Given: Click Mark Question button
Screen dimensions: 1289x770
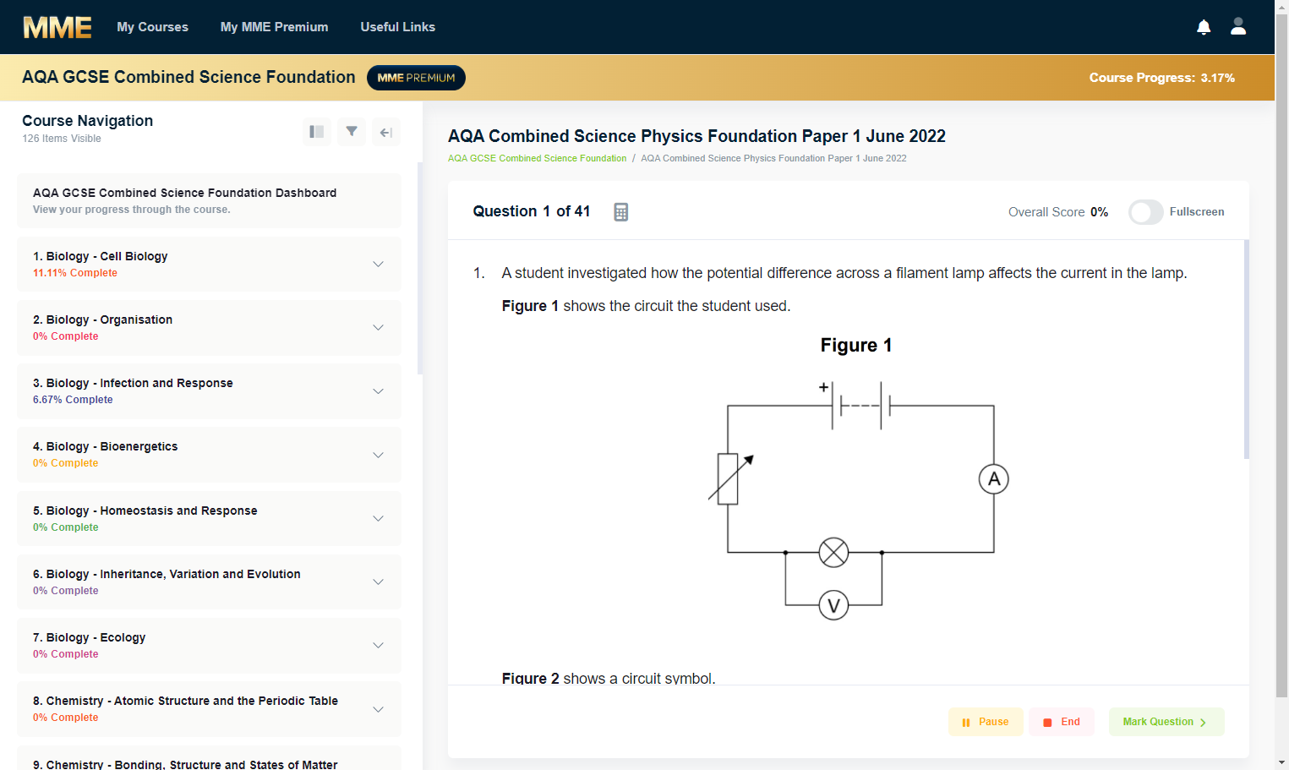Looking at the screenshot, I should [1166, 722].
